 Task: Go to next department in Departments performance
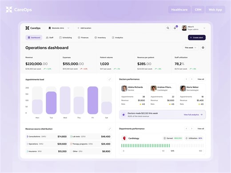(192, 129)
